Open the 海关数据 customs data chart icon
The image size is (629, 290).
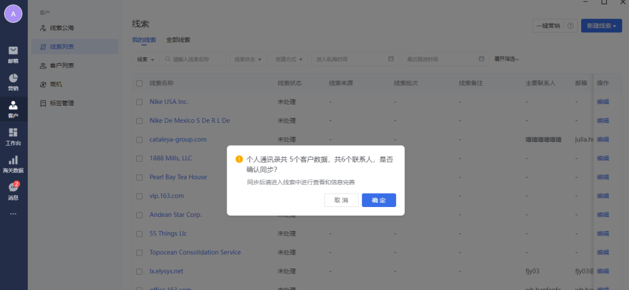pyautogui.click(x=13, y=163)
